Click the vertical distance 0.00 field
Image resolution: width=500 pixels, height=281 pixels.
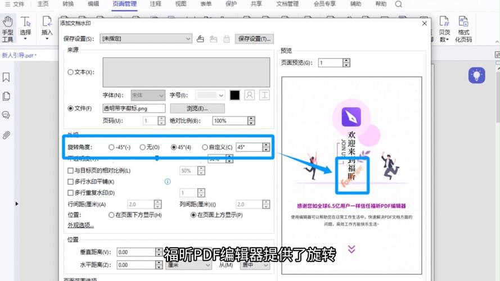pos(136,252)
